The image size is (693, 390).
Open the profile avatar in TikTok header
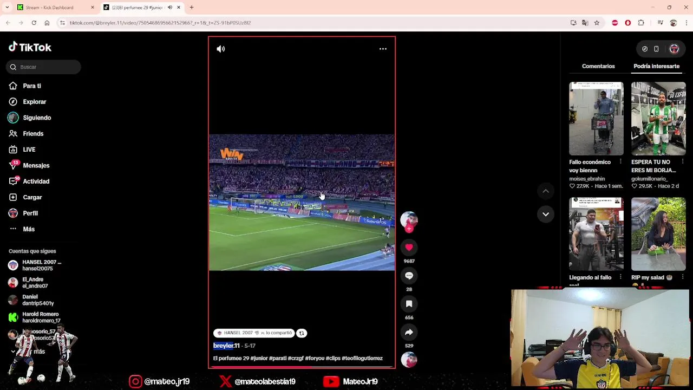(674, 49)
